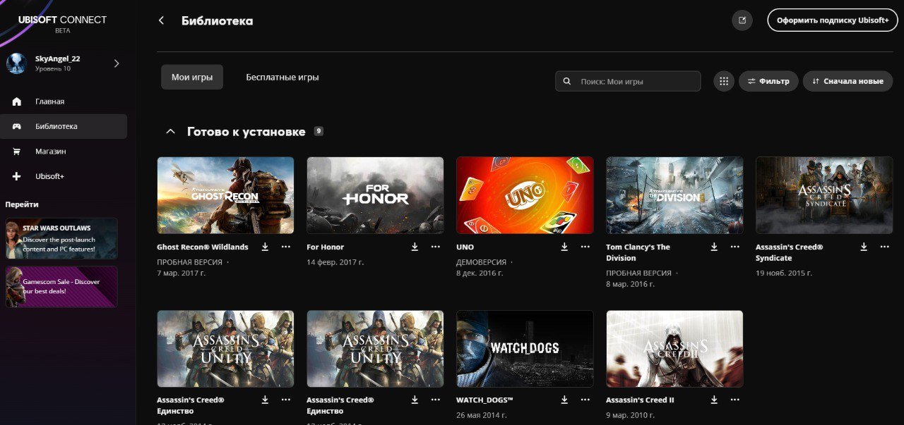Select the Бесплатные игры tab
904x425 pixels.
(282, 78)
